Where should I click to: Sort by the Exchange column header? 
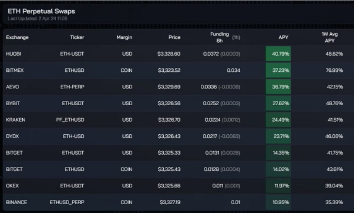click(x=17, y=37)
